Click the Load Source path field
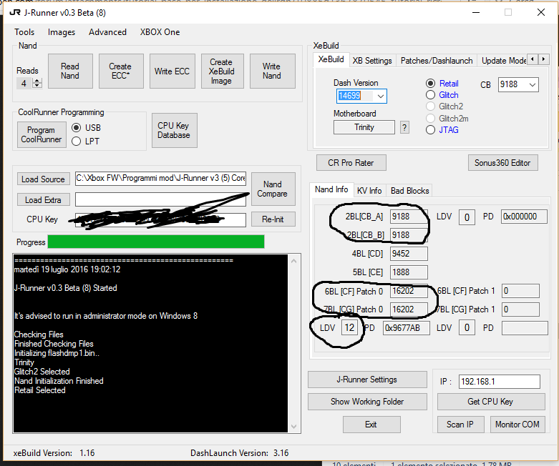Image resolution: width=559 pixels, height=466 pixels. pyautogui.click(x=160, y=179)
